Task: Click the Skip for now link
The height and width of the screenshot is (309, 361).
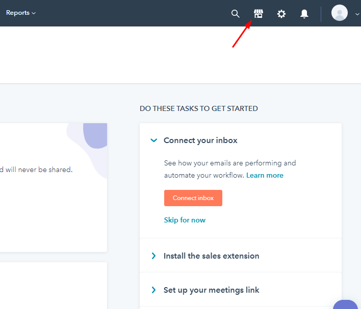Action: coord(185,220)
